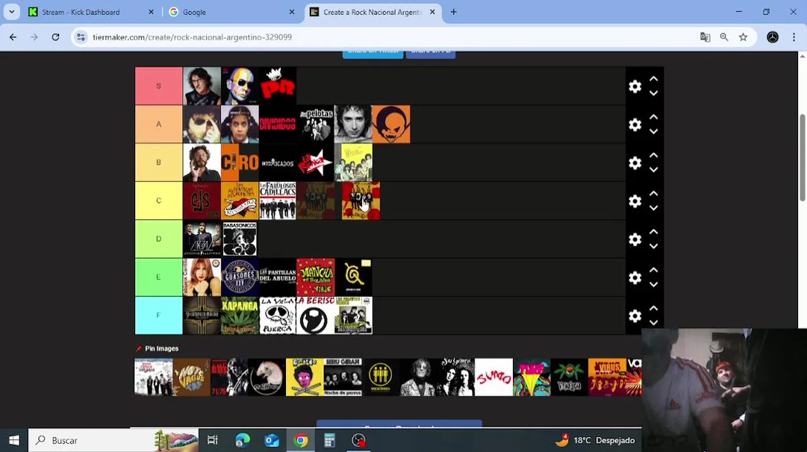The height and width of the screenshot is (452, 807).
Task: Move tier B row down
Action: point(654,169)
